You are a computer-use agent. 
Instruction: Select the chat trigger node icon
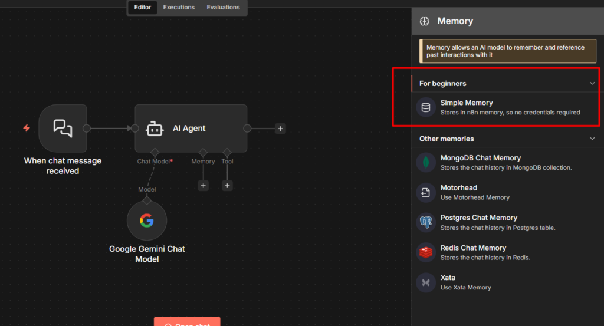pyautogui.click(x=63, y=128)
